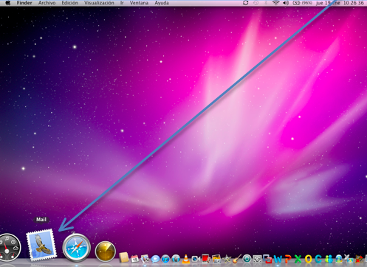Screen dimensions: 367x267
Task: Launch iTunes from the Dock
Action: click(x=165, y=259)
